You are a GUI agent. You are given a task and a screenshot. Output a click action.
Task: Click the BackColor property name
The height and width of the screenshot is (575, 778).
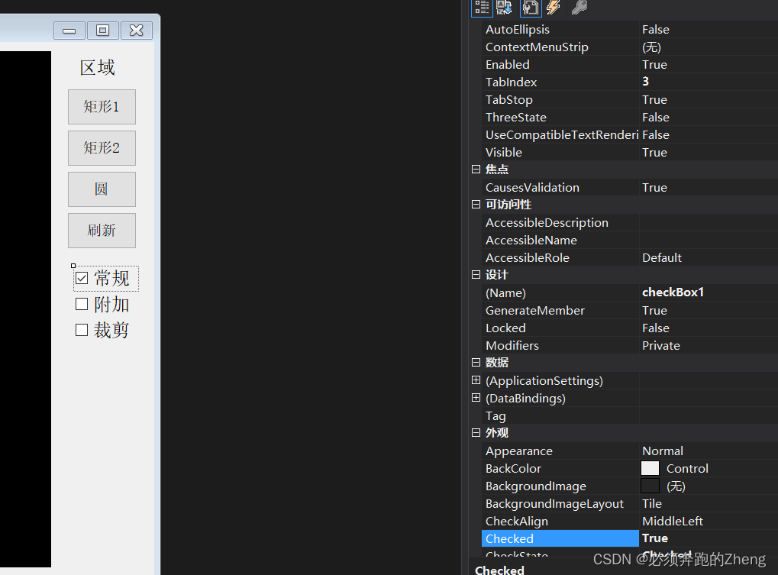pyautogui.click(x=513, y=468)
